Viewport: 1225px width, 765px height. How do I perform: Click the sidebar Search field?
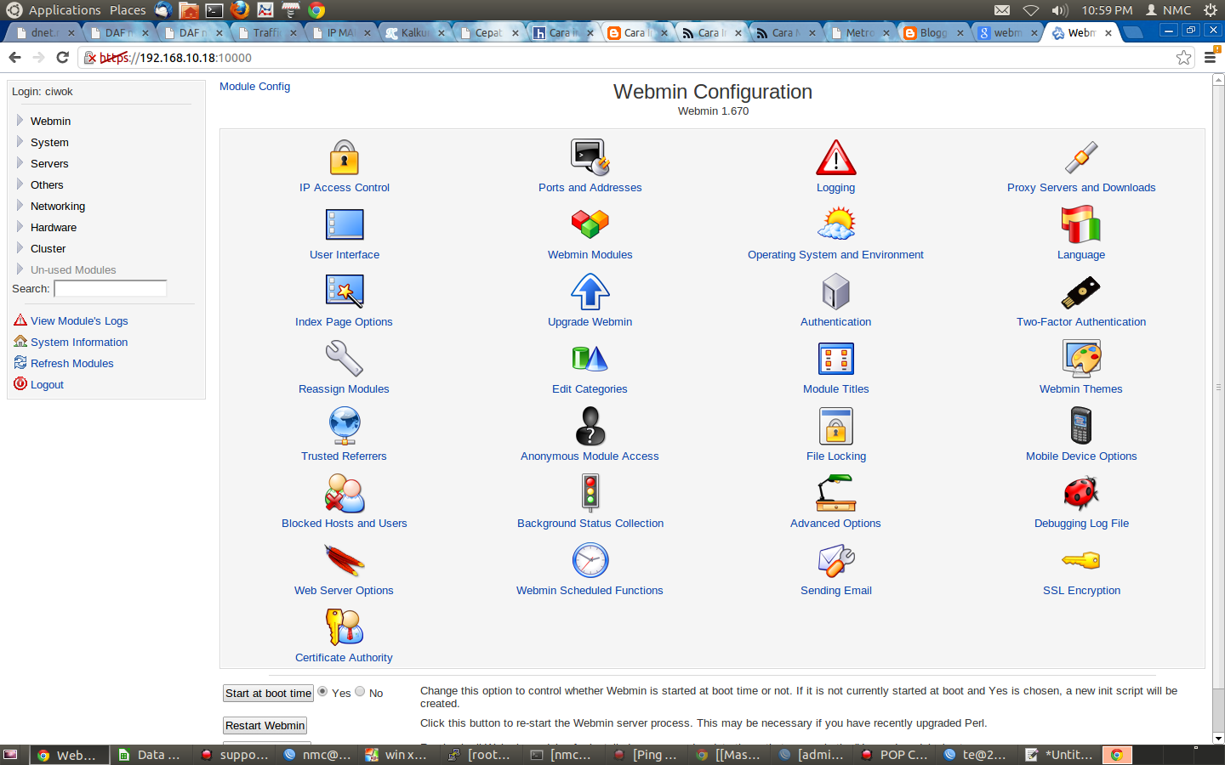tap(110, 289)
